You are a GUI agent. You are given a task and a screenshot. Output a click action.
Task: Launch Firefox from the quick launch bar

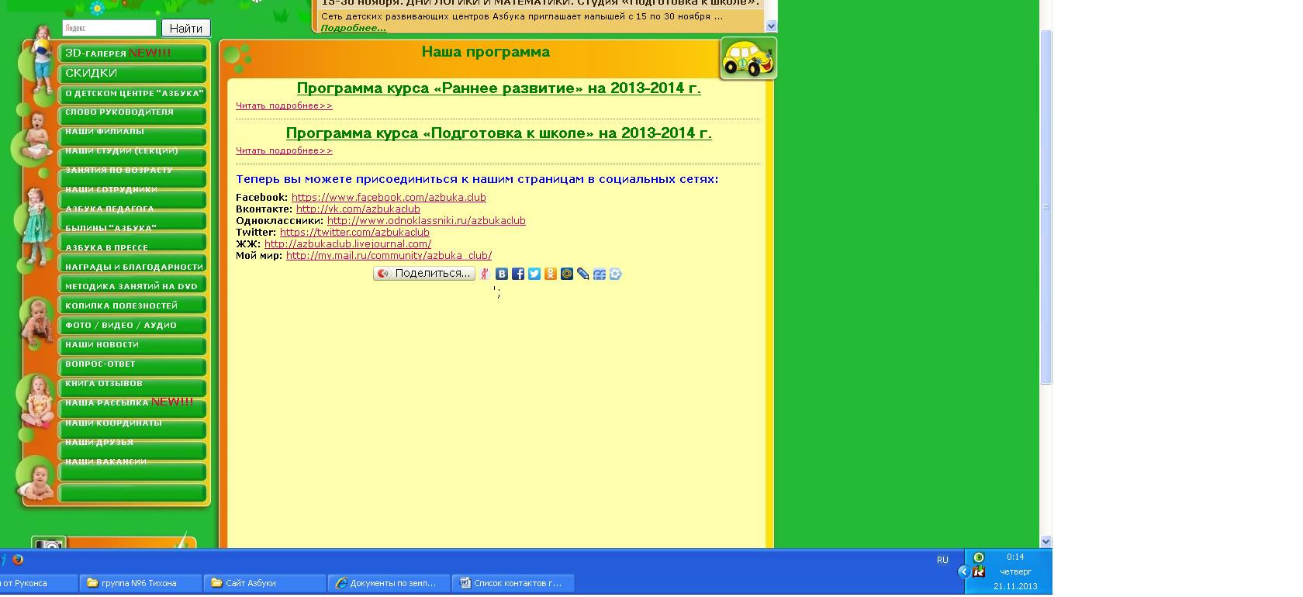tap(18, 560)
